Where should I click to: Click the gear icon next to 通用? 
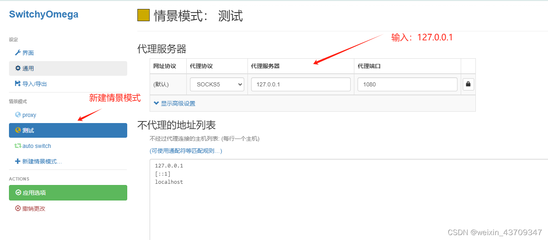(18, 68)
